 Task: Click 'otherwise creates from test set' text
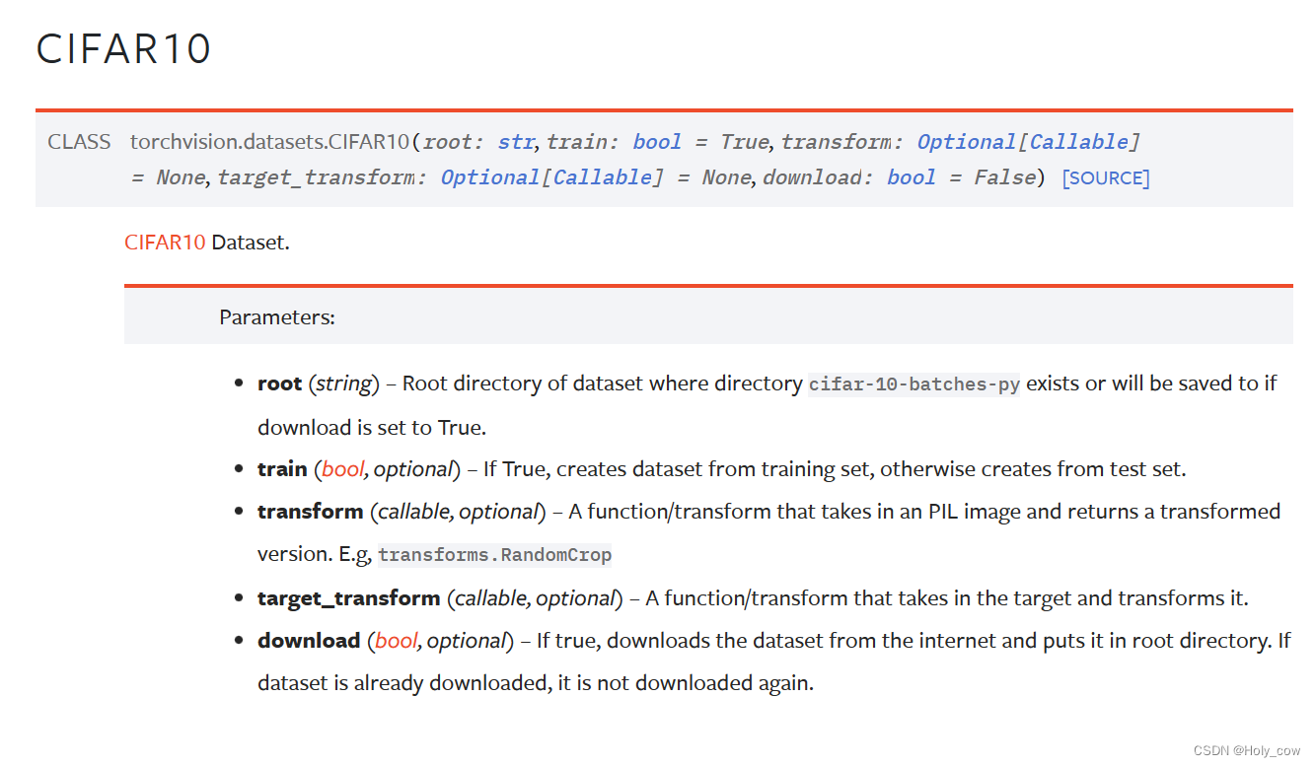pyautogui.click(x=1030, y=469)
